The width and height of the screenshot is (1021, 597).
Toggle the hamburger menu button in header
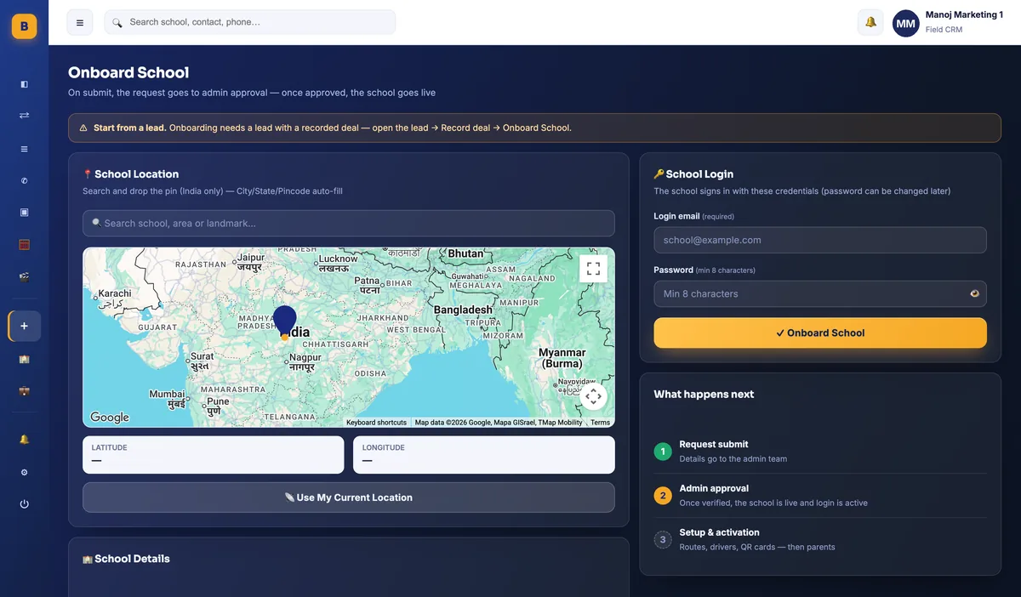[x=79, y=22]
